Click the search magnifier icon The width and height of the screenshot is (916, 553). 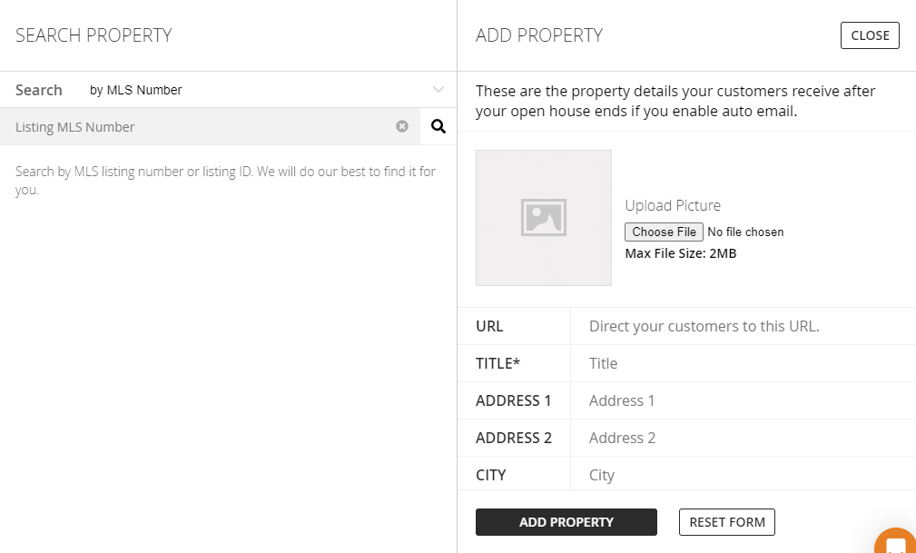(438, 126)
